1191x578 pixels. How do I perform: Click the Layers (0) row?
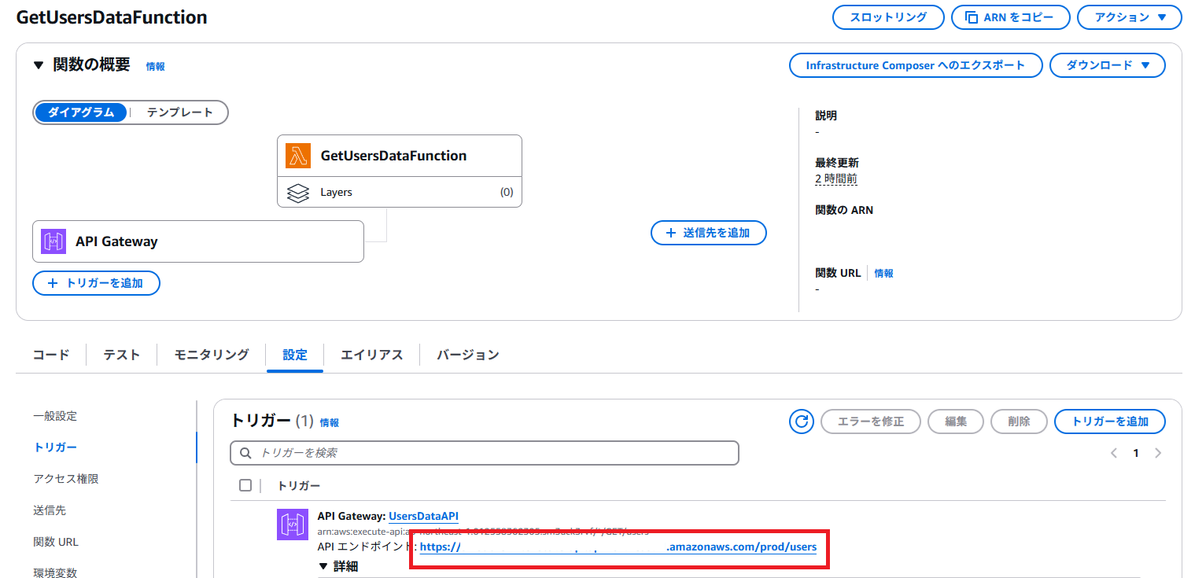[x=400, y=192]
